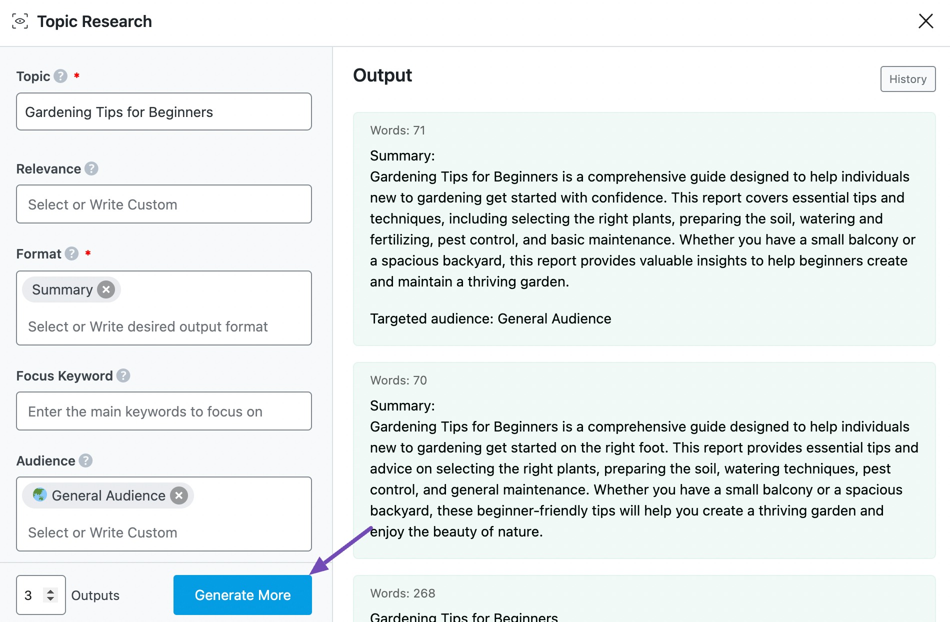950x622 pixels.
Task: Remove the Summary format tag
Action: (106, 289)
